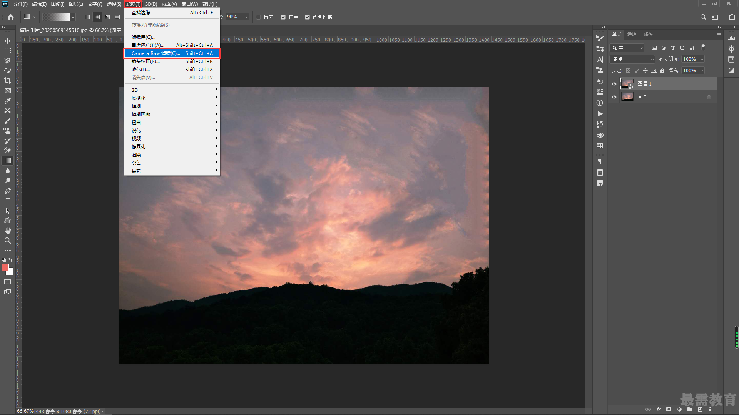Open the search icon at top right

[703, 17]
